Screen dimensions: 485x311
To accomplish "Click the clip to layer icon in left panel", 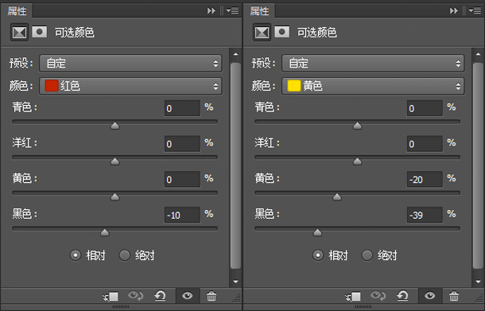I will pyautogui.click(x=111, y=297).
